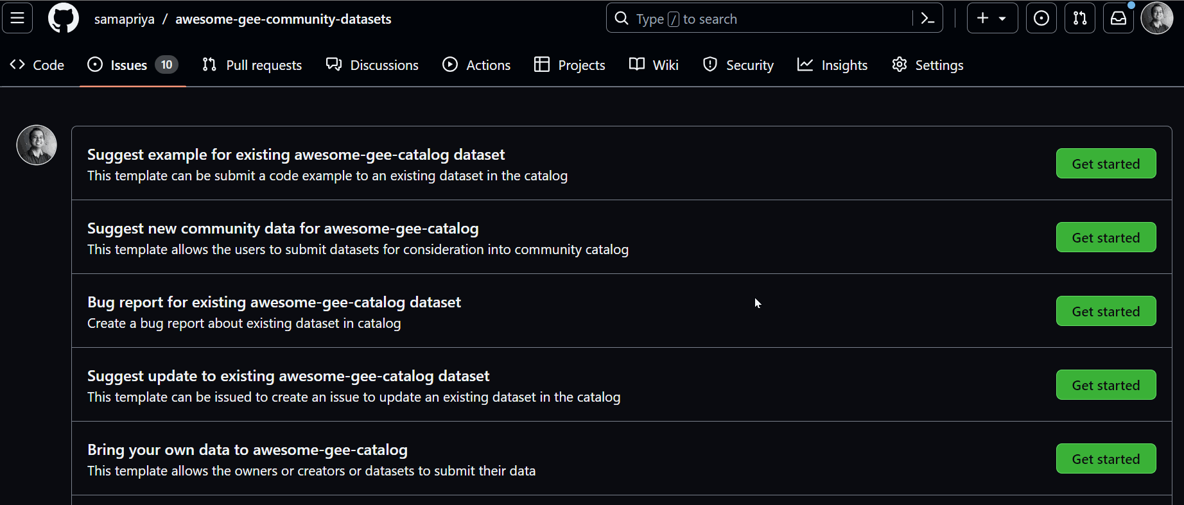
Task: Open the Projects tab
Action: coord(570,65)
